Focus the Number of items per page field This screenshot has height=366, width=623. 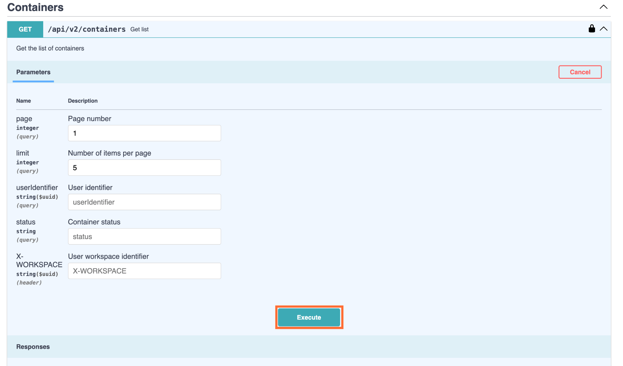point(144,167)
